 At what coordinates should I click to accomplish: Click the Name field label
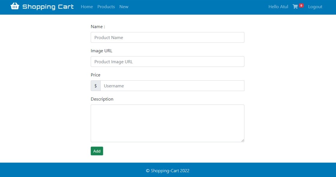click(97, 26)
